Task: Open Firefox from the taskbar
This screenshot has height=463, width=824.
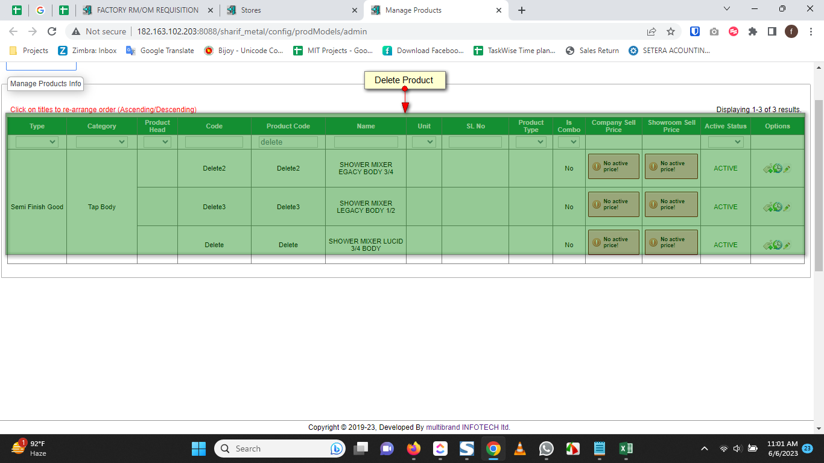Action: (413, 449)
